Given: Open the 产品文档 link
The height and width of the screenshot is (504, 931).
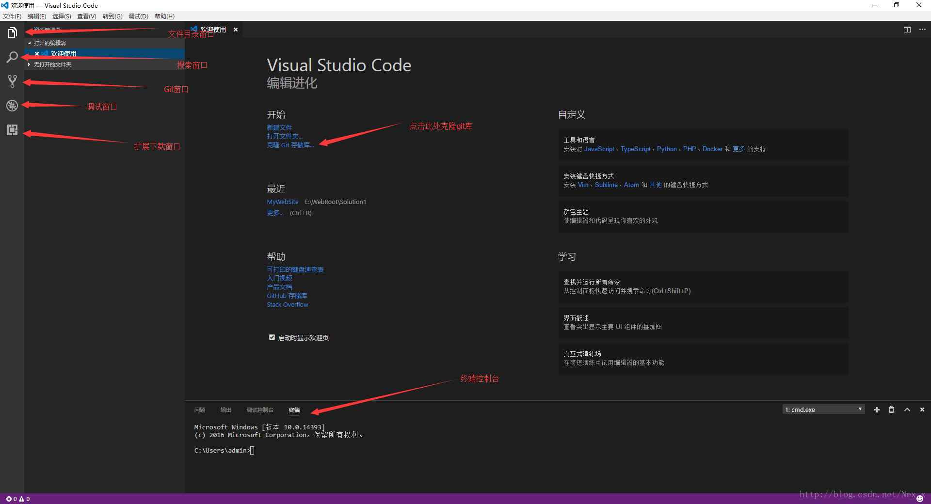Looking at the screenshot, I should coord(279,287).
